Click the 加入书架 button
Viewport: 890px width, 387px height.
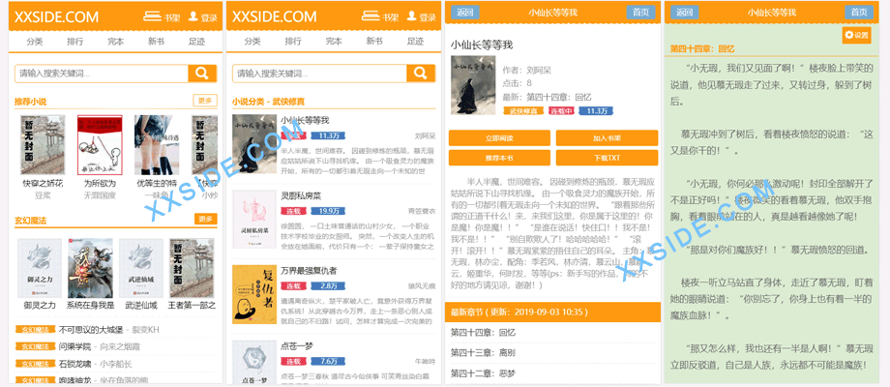pos(607,138)
